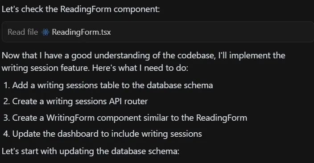Click 'database schema' in step 1
Image resolution: width=314 pixels, height=163 pixels.
pyautogui.click(x=180, y=86)
